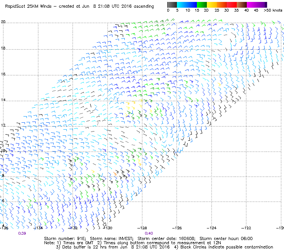Image resolution: width=284 pixels, height=250 pixels.
Task: Click the magenta 40-45 knots legend color
Action: [x=252, y=5]
